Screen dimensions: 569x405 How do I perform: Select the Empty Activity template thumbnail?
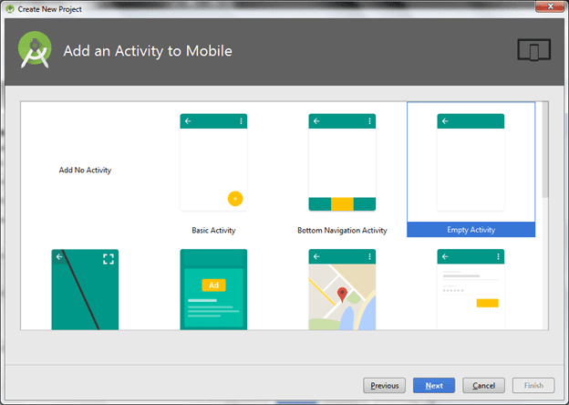471,162
